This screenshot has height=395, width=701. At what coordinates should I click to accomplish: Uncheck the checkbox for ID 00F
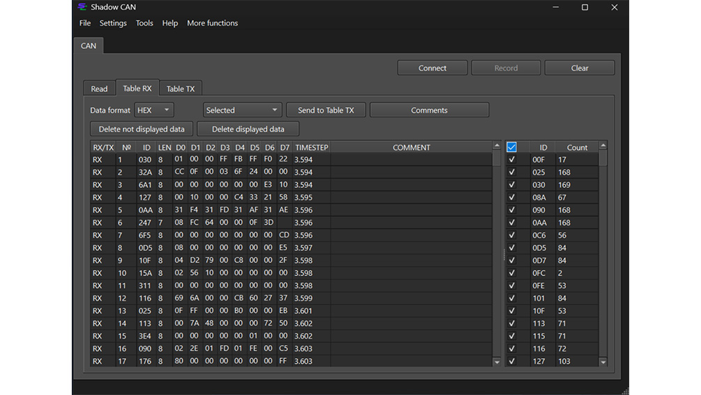tap(512, 159)
